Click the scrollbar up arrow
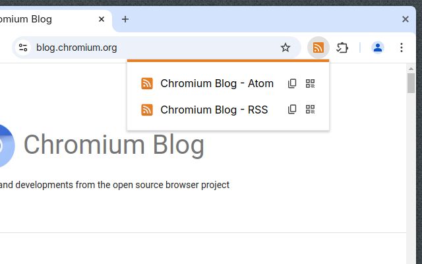Image resolution: width=422 pixels, height=264 pixels. point(411,69)
